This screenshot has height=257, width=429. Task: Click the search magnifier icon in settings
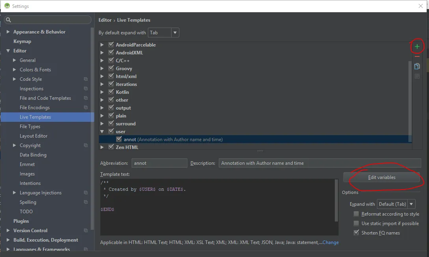coord(8,20)
